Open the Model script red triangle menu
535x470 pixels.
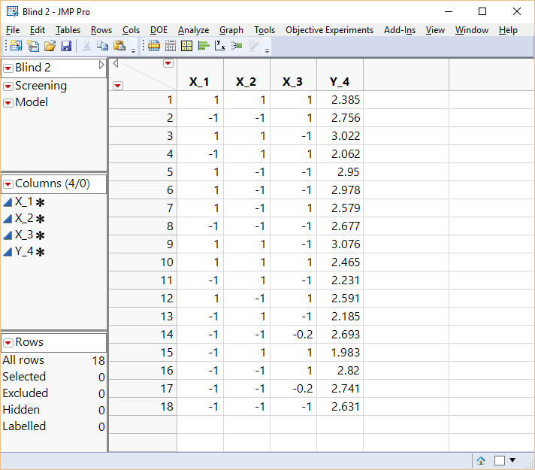[8, 102]
